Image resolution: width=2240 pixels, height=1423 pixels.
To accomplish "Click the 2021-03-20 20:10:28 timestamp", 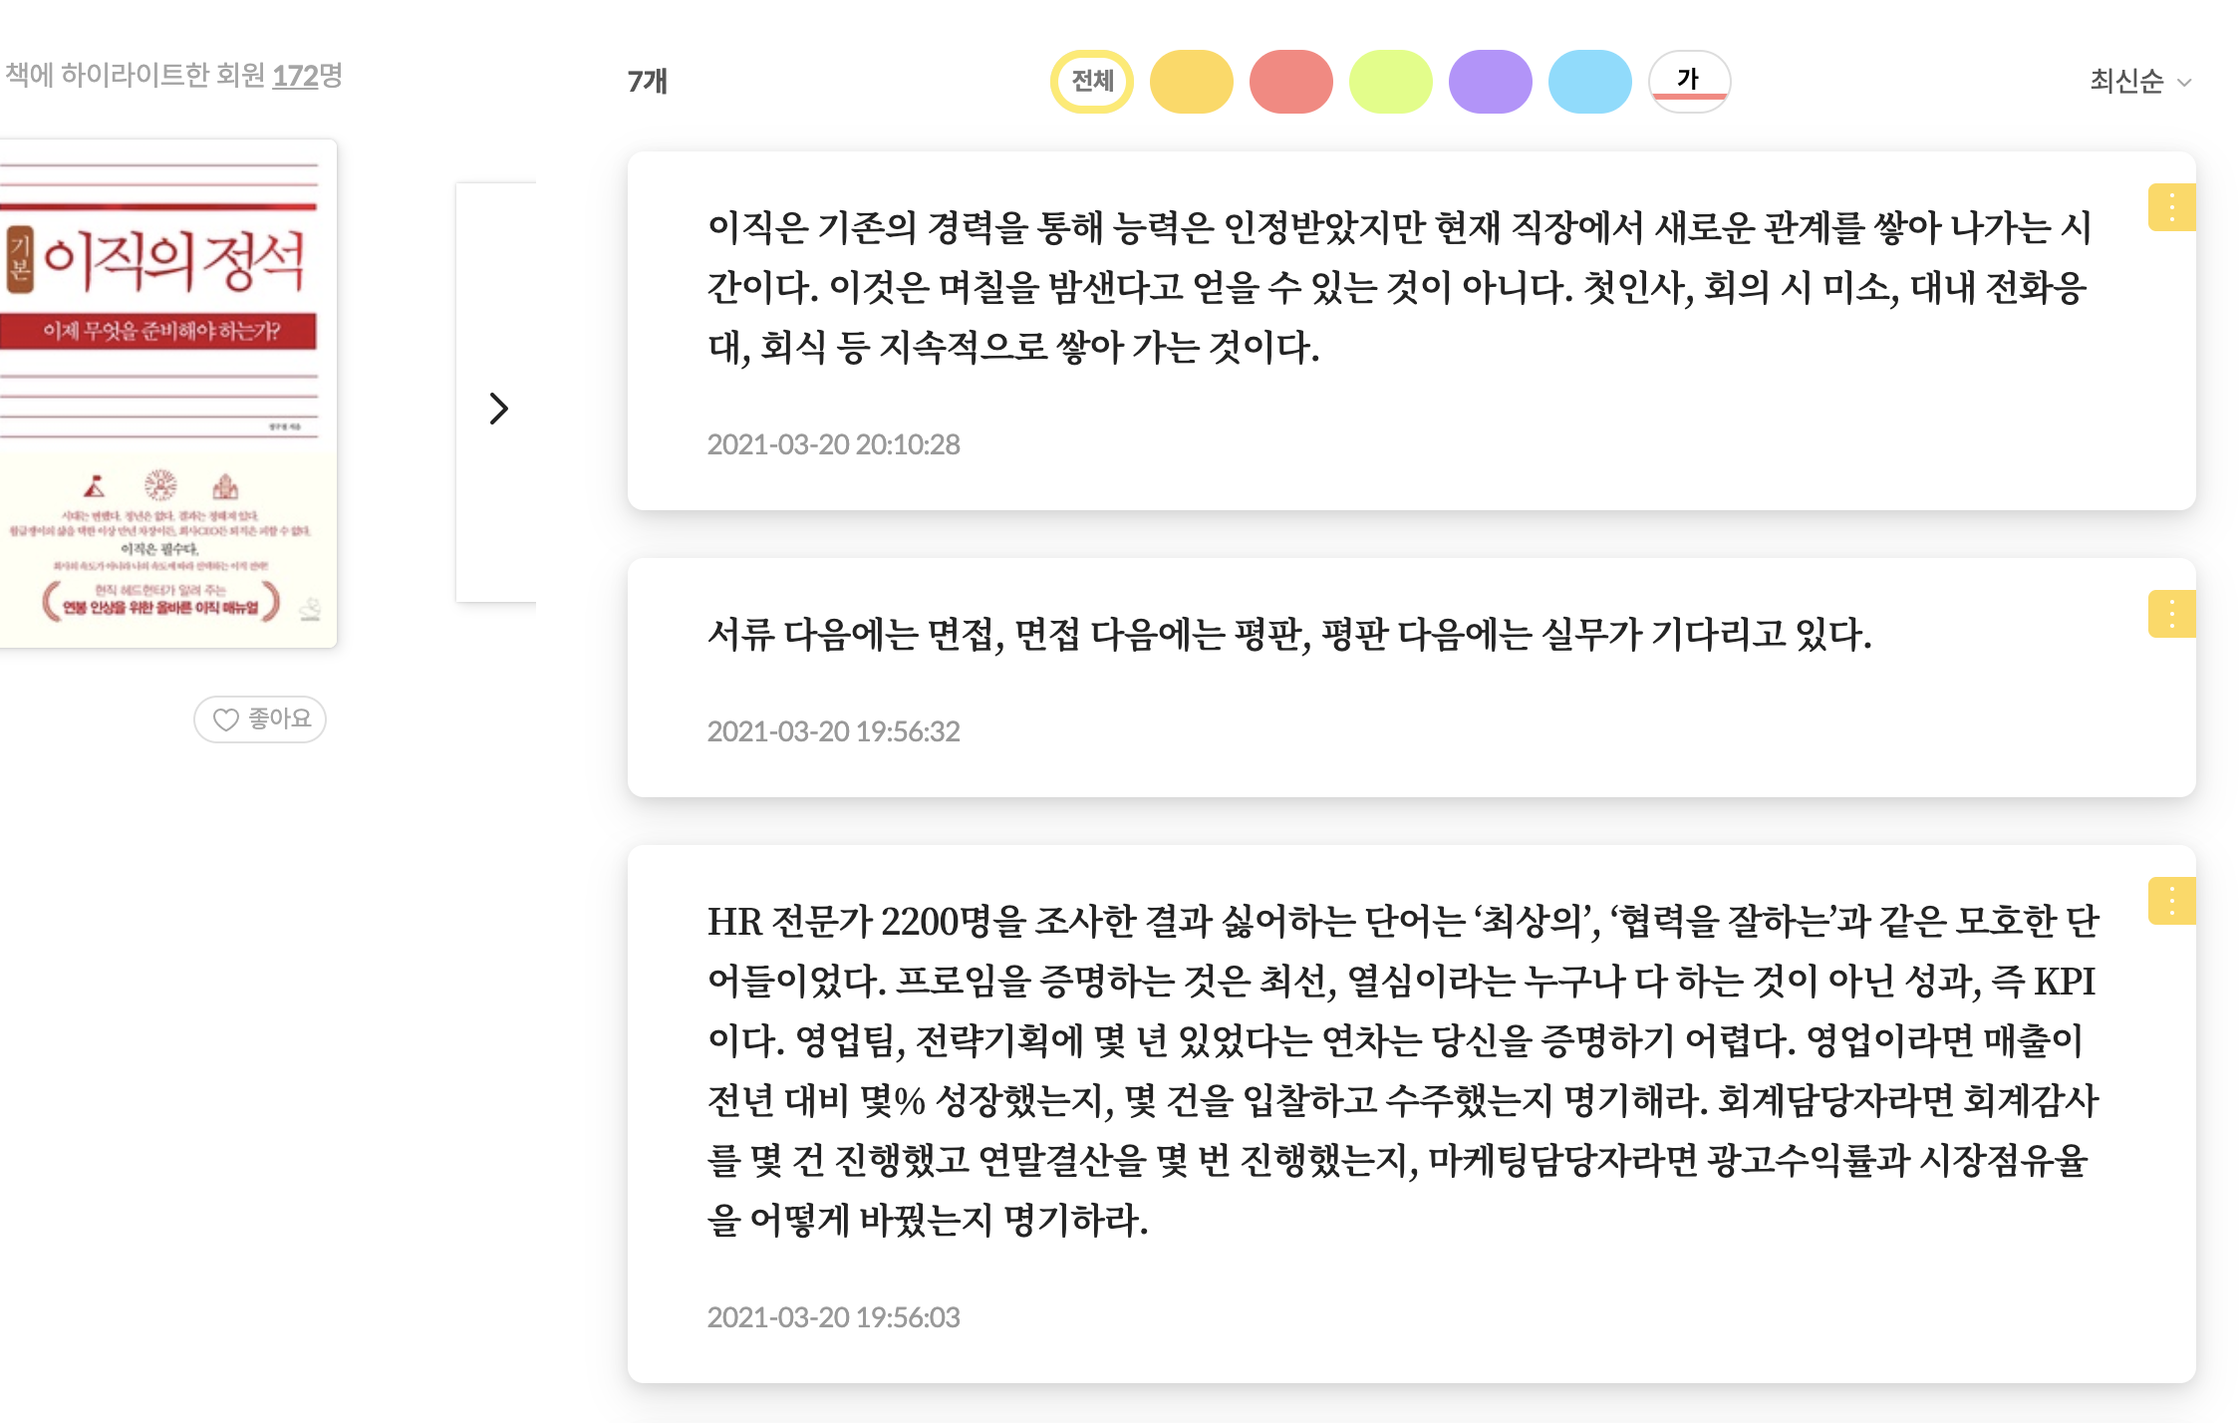I will click(x=833, y=444).
